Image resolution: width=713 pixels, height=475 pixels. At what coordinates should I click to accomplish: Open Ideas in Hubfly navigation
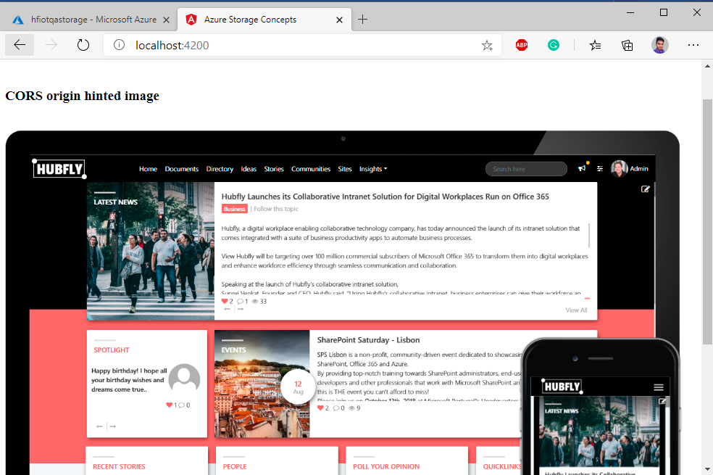click(x=249, y=169)
